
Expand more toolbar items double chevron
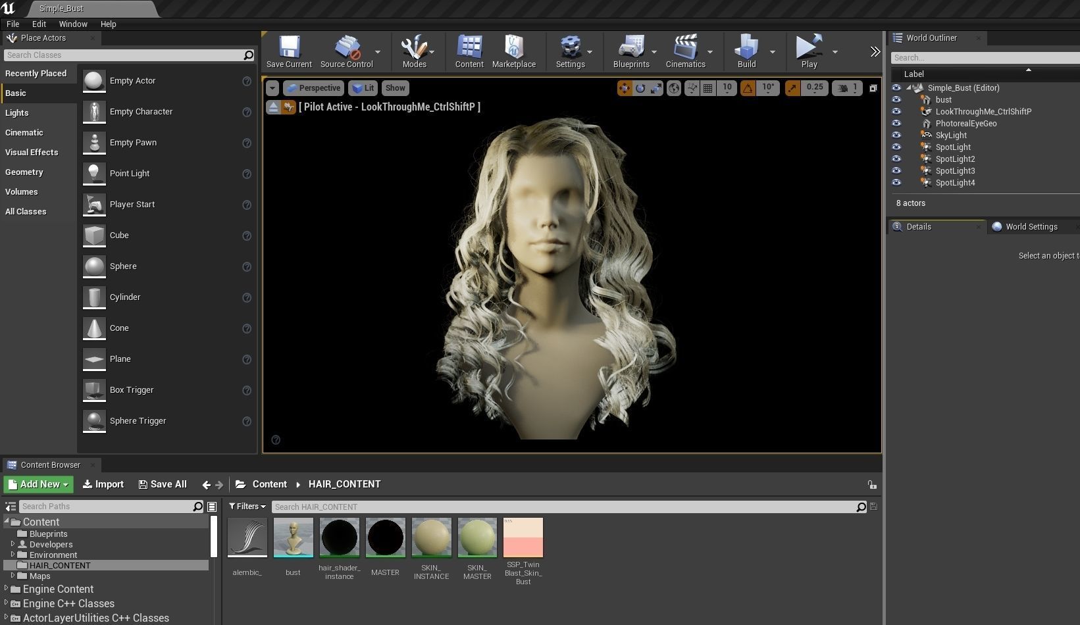tap(875, 51)
